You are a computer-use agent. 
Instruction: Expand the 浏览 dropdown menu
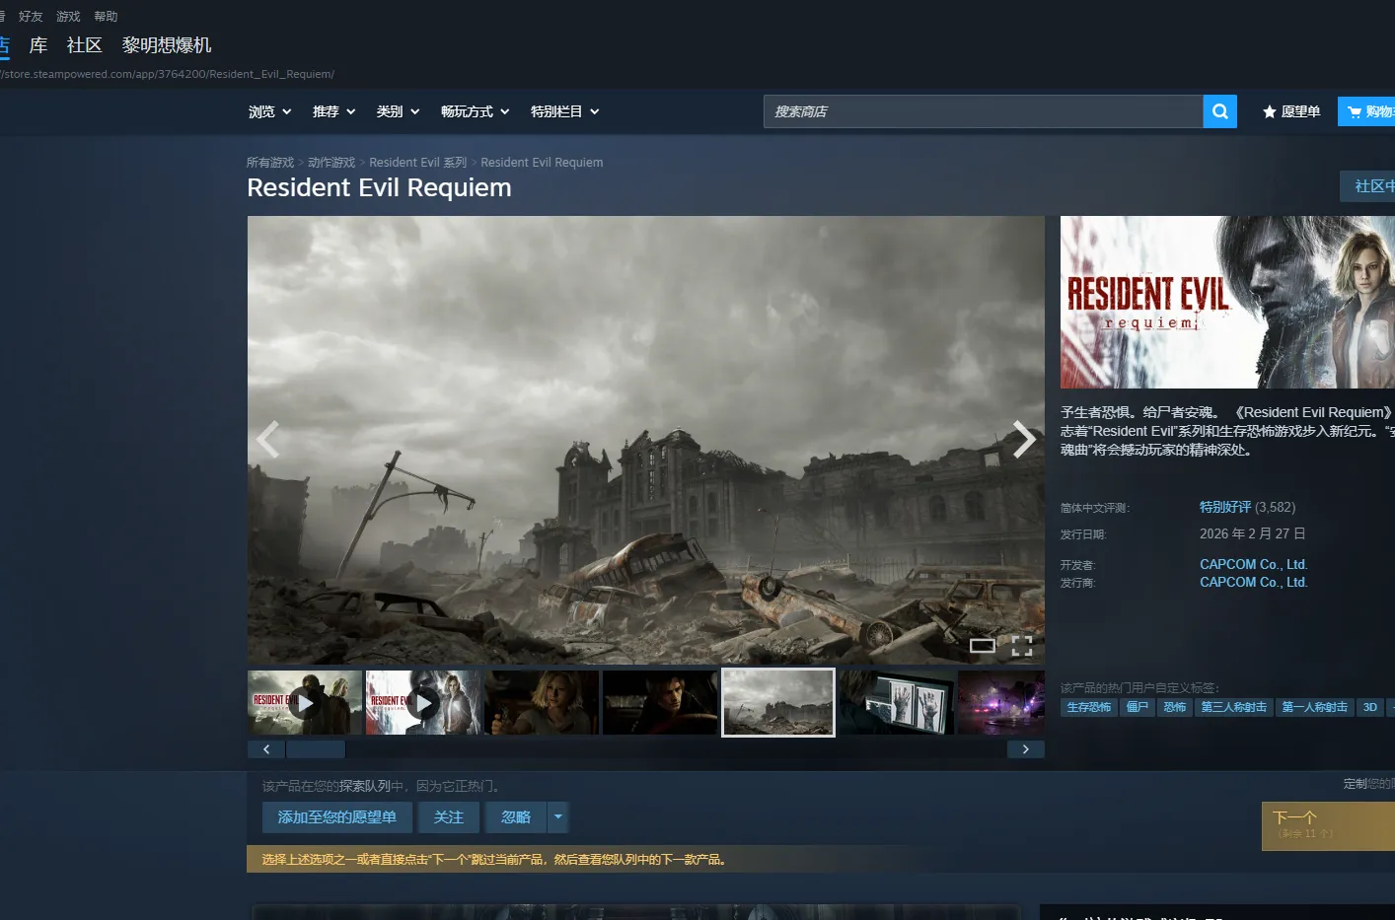pos(269,111)
